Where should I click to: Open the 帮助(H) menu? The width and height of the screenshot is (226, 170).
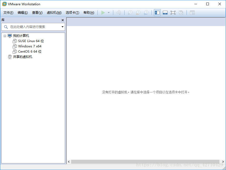tap(89, 13)
